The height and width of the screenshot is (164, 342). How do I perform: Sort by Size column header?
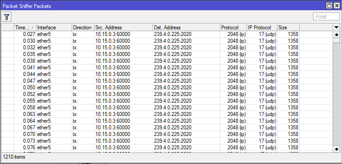pyautogui.click(x=289, y=28)
